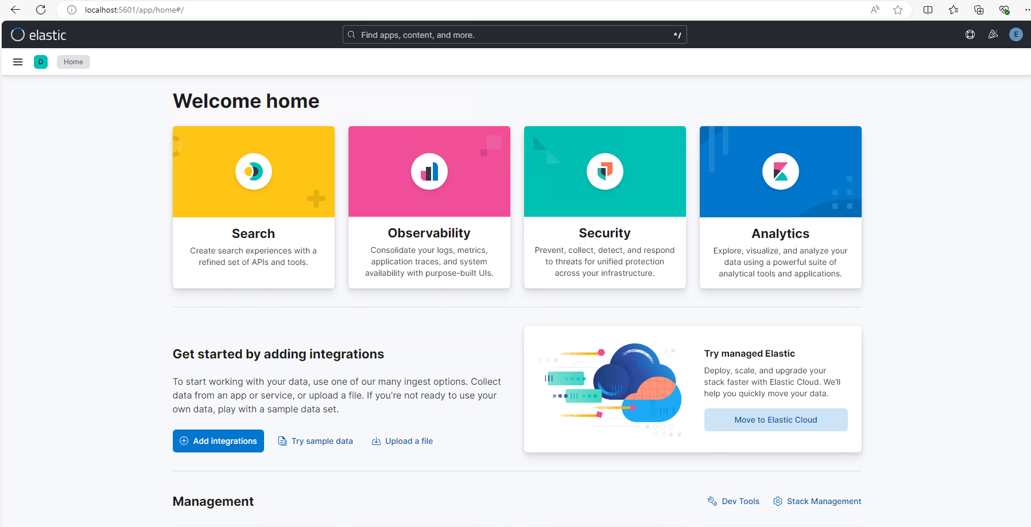The height and width of the screenshot is (527, 1031).
Task: Go to Stack Management
Action: pos(823,501)
